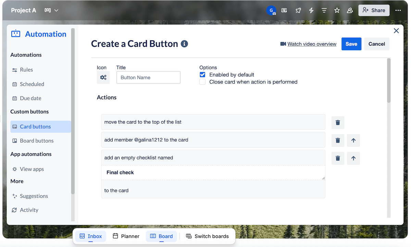Open the three-dot board menu
The height and width of the screenshot is (247, 411).
tap(398, 10)
